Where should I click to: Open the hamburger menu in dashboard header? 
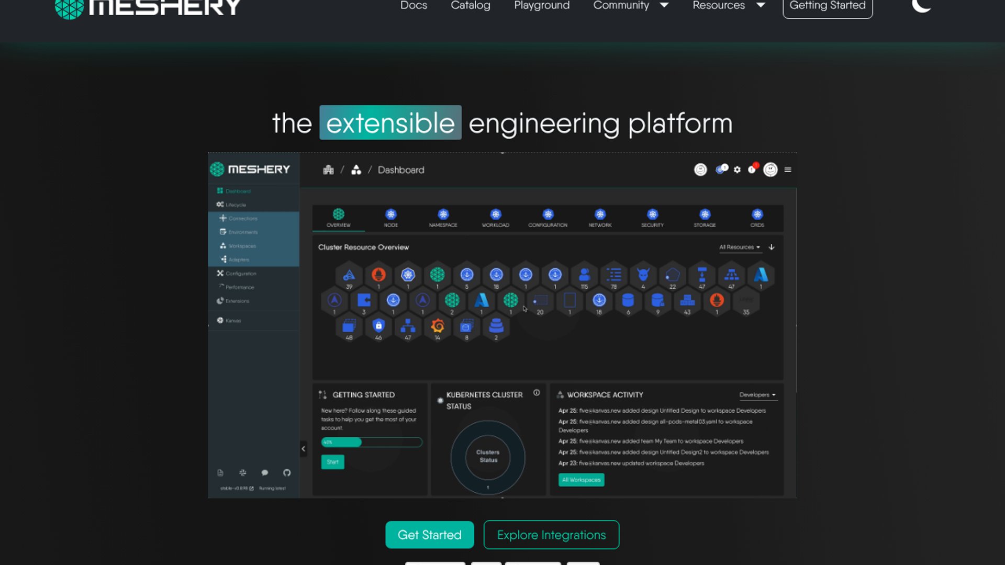pyautogui.click(x=788, y=169)
